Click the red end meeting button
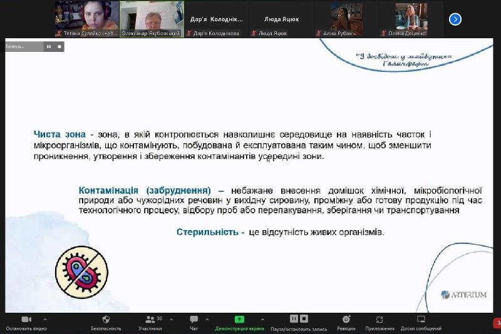This screenshot has width=501, height=334. coord(497,323)
